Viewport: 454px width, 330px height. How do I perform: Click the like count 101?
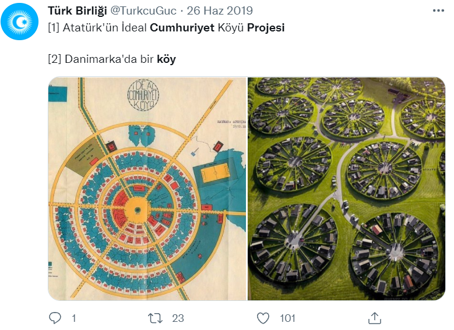[287, 318]
